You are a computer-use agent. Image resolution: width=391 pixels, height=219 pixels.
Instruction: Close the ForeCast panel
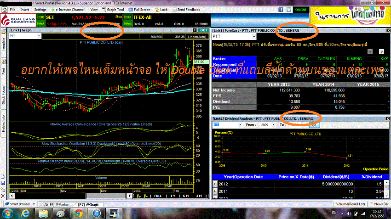pyautogui.click(x=388, y=30)
